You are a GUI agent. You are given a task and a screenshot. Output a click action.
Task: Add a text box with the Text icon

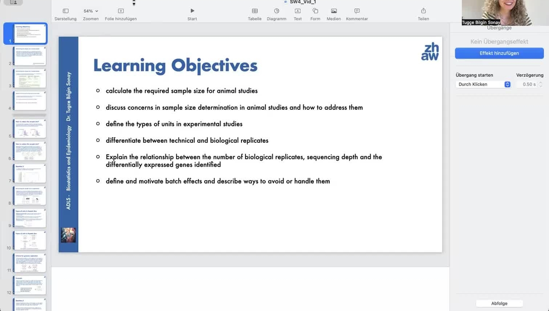pos(298,11)
